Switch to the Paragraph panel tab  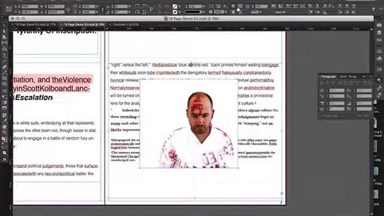tap(328, 77)
